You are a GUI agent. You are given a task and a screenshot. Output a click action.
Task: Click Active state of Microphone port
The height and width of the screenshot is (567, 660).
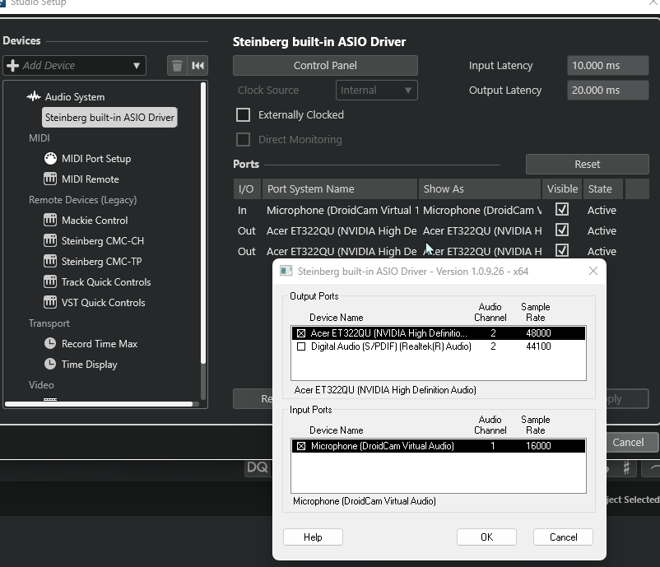[602, 210]
